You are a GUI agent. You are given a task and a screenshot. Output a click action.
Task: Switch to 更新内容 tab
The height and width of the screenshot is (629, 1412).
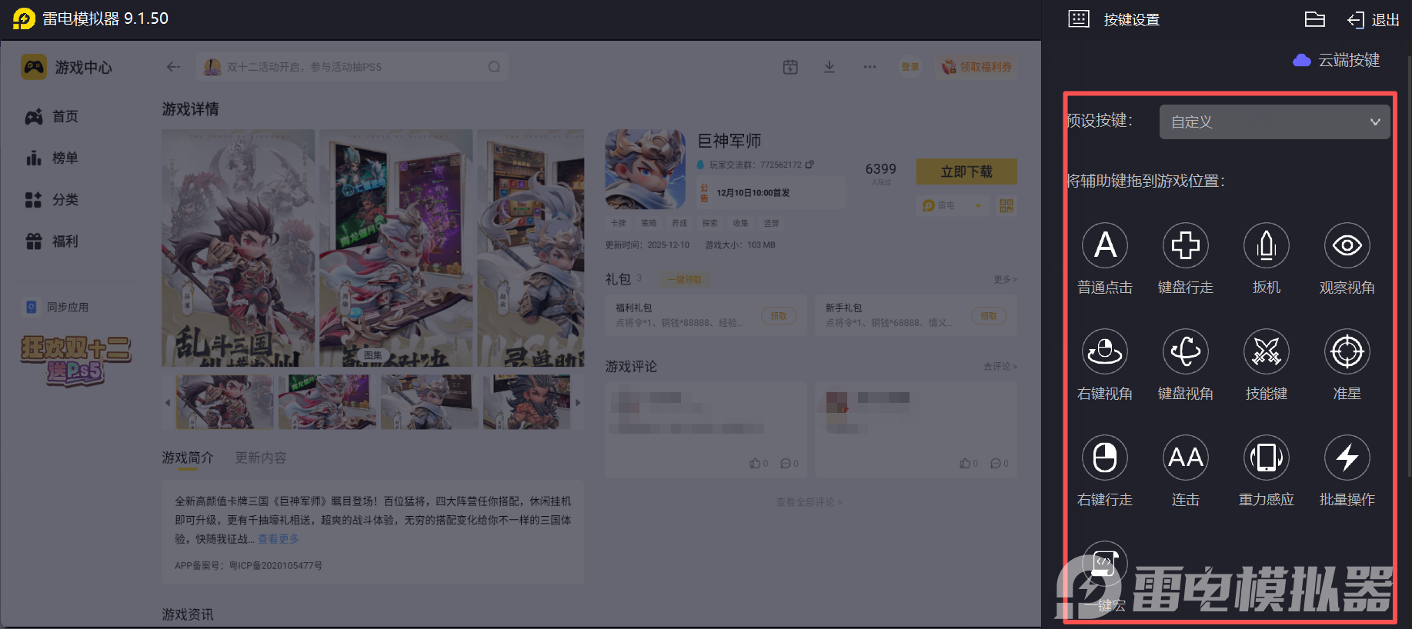(x=260, y=458)
